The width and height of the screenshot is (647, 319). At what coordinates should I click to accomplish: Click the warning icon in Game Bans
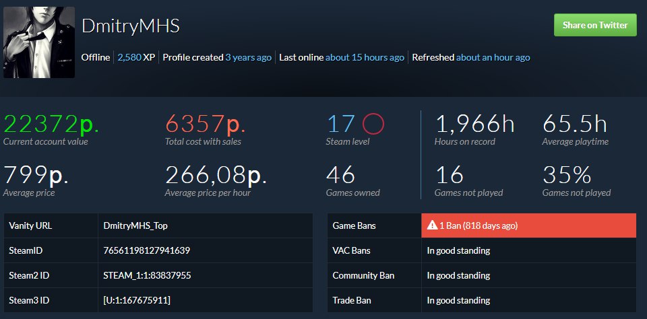[x=432, y=226]
